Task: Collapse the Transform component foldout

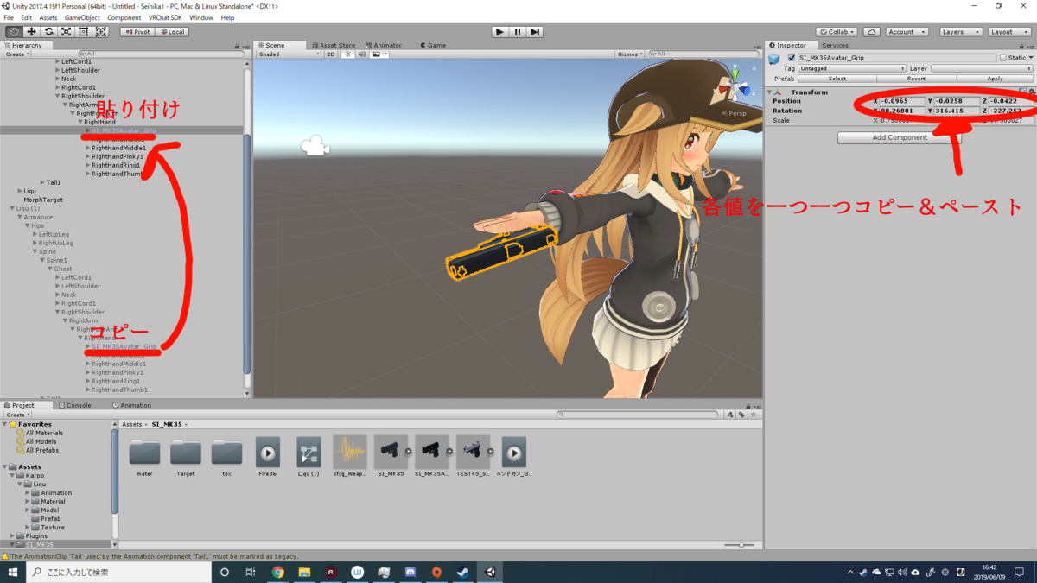Action: tap(770, 92)
